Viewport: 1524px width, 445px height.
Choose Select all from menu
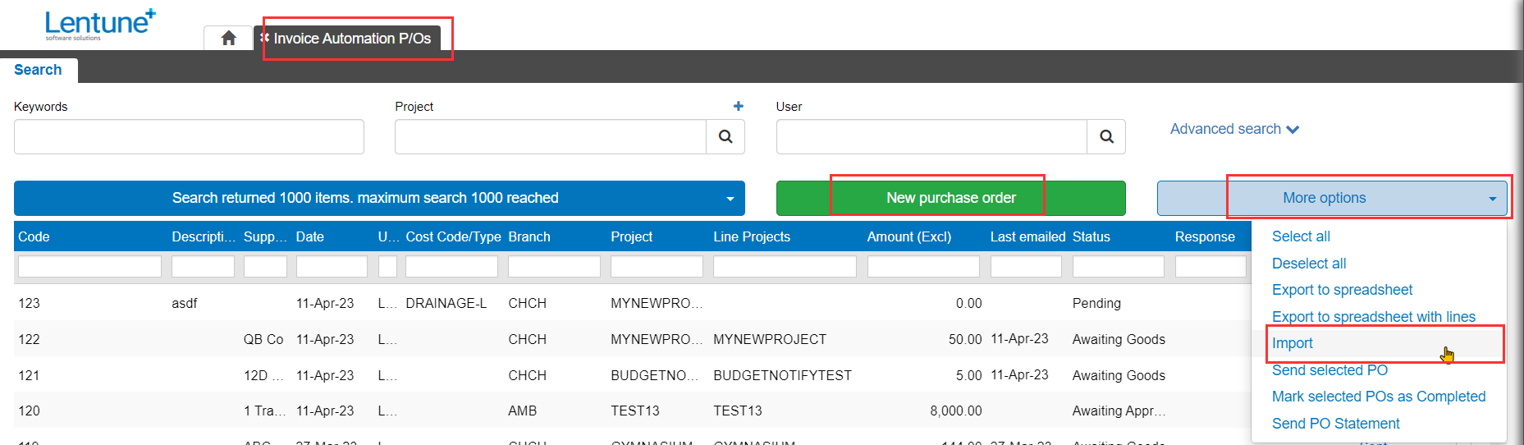point(1301,236)
